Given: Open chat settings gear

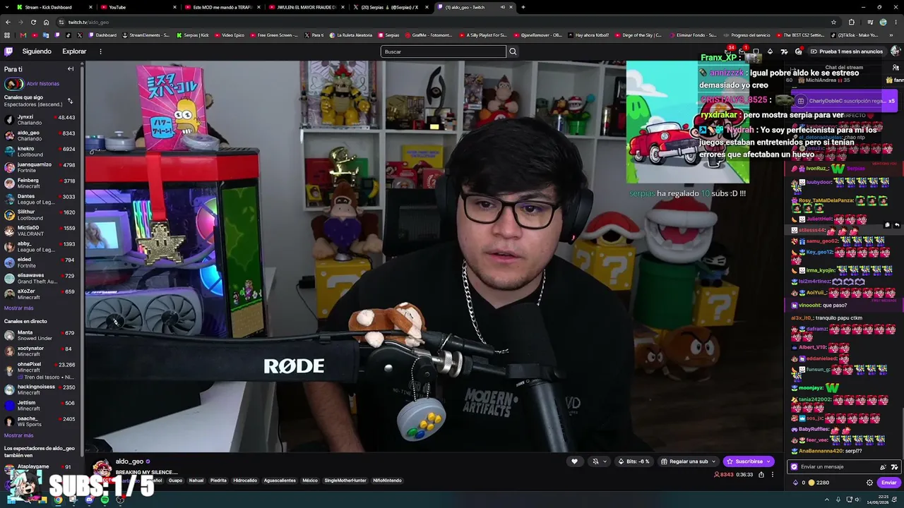Looking at the screenshot, I should pyautogui.click(x=869, y=483).
